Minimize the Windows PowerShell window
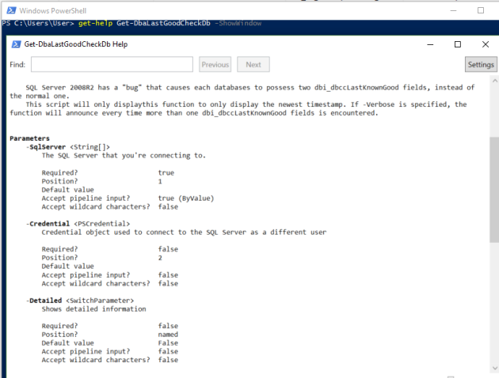The height and width of the screenshot is (378, 499). point(454,11)
